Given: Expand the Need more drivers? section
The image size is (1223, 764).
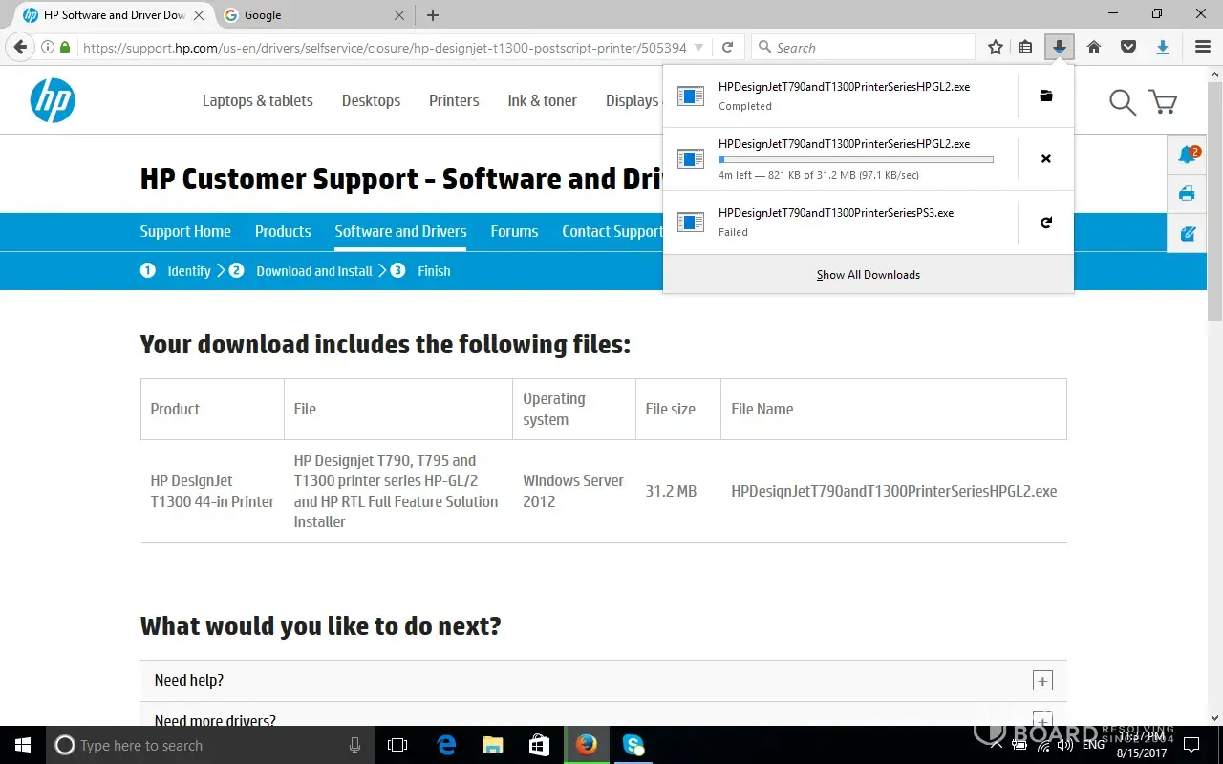Looking at the screenshot, I should click(x=1042, y=719).
